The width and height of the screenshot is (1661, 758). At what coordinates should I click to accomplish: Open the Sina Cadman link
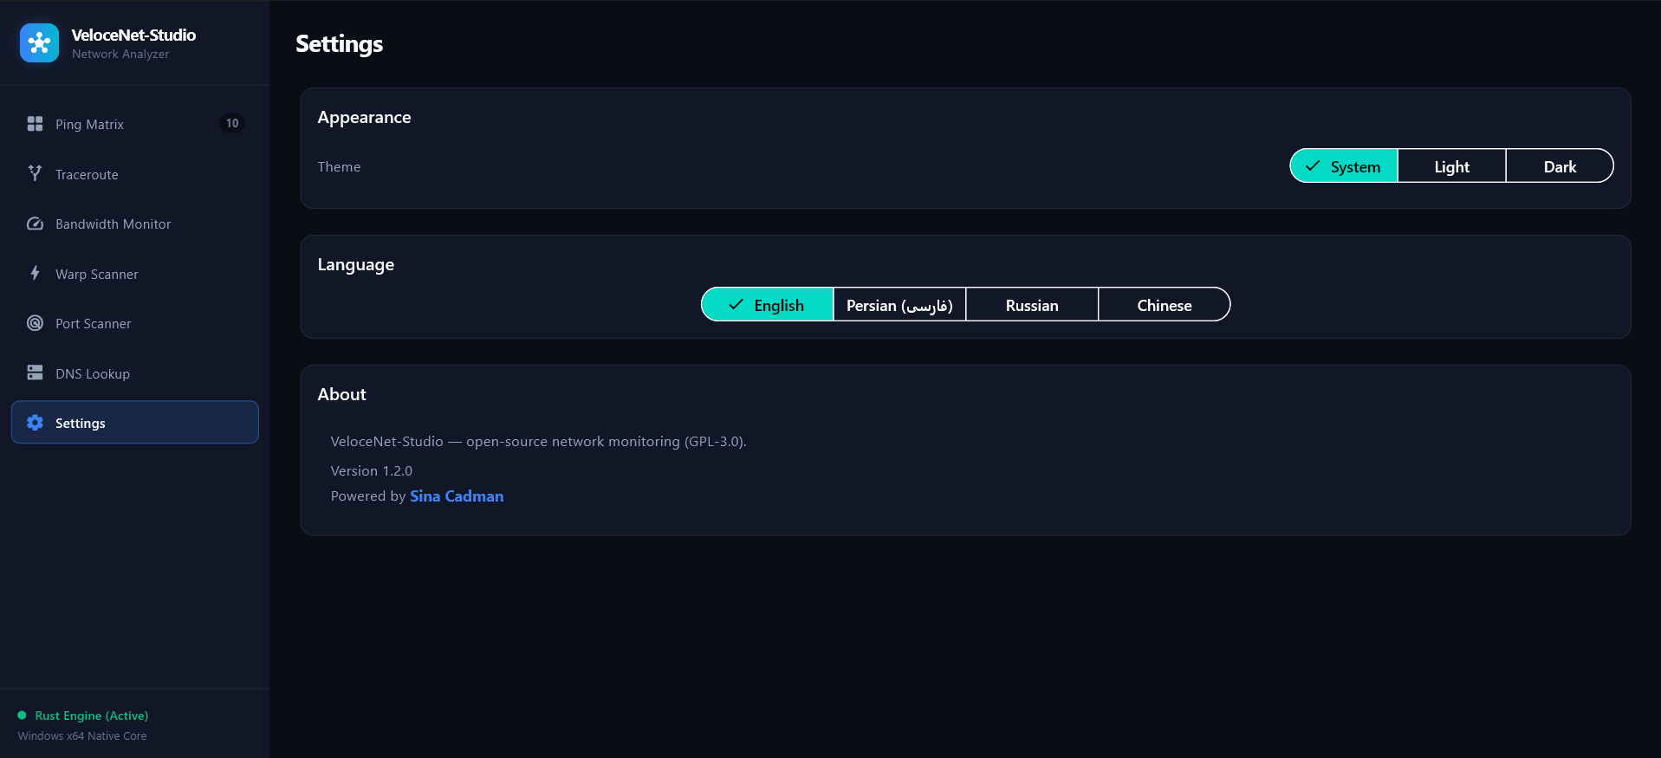457,496
